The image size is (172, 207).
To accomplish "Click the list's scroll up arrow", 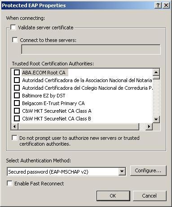I will click(156, 72).
